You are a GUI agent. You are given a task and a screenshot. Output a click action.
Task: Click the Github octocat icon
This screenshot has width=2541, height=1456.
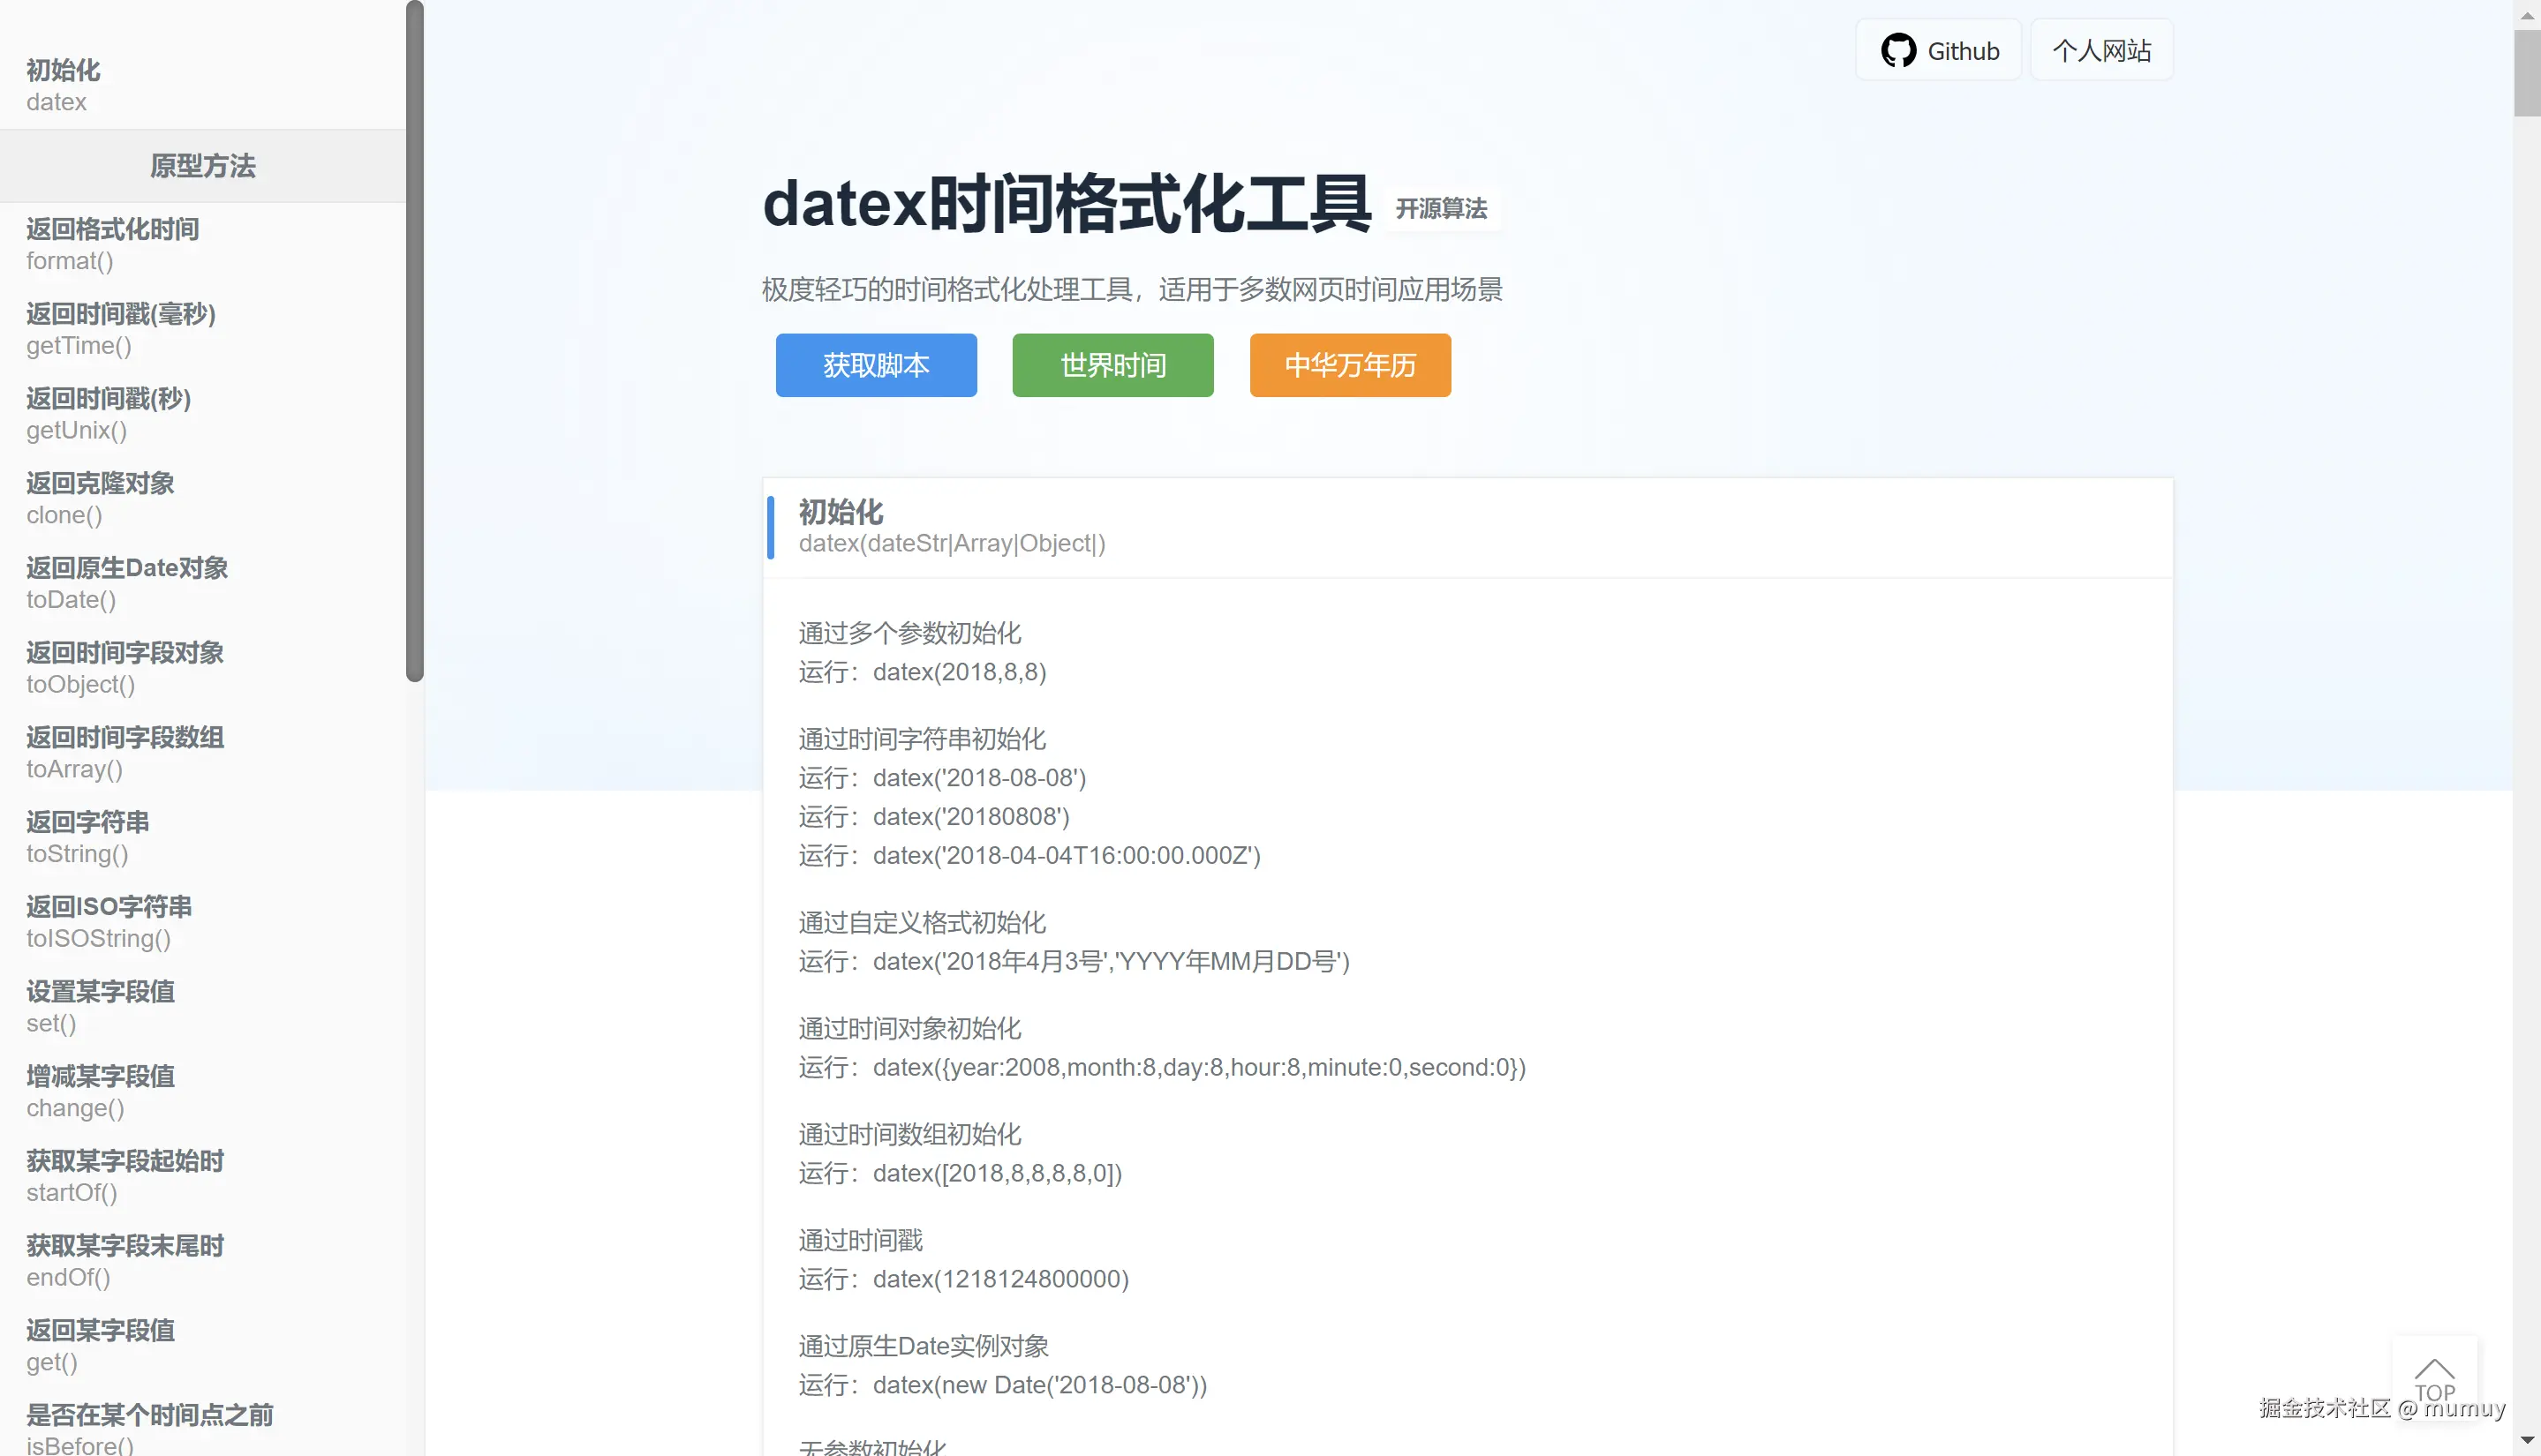pyautogui.click(x=1900, y=49)
